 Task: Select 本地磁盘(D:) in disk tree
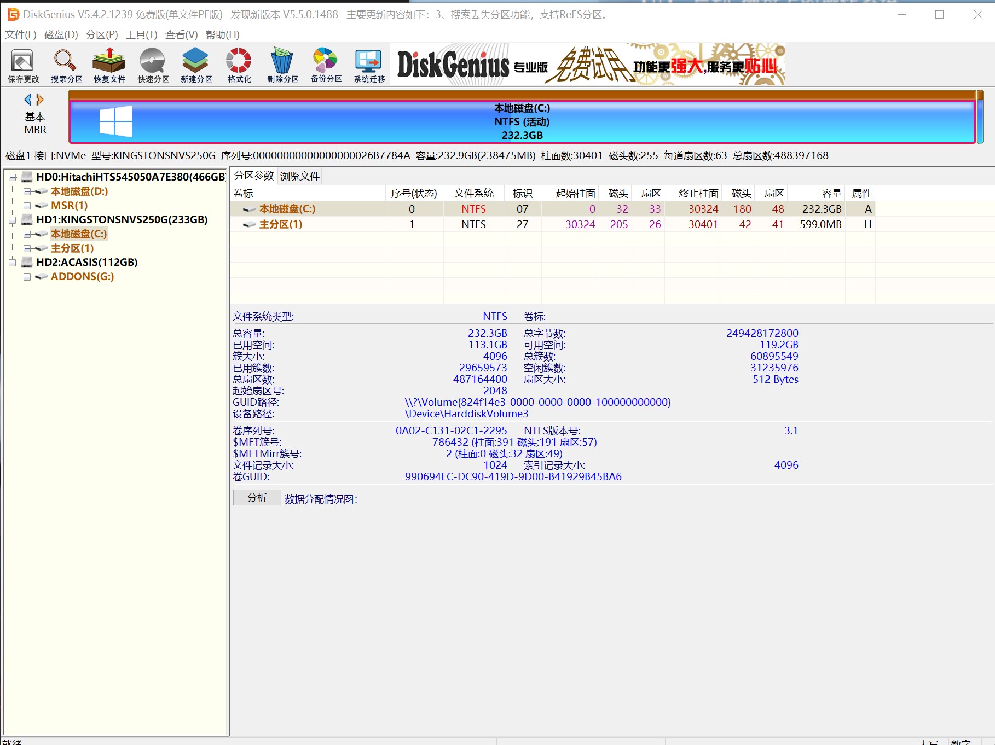pyautogui.click(x=79, y=191)
